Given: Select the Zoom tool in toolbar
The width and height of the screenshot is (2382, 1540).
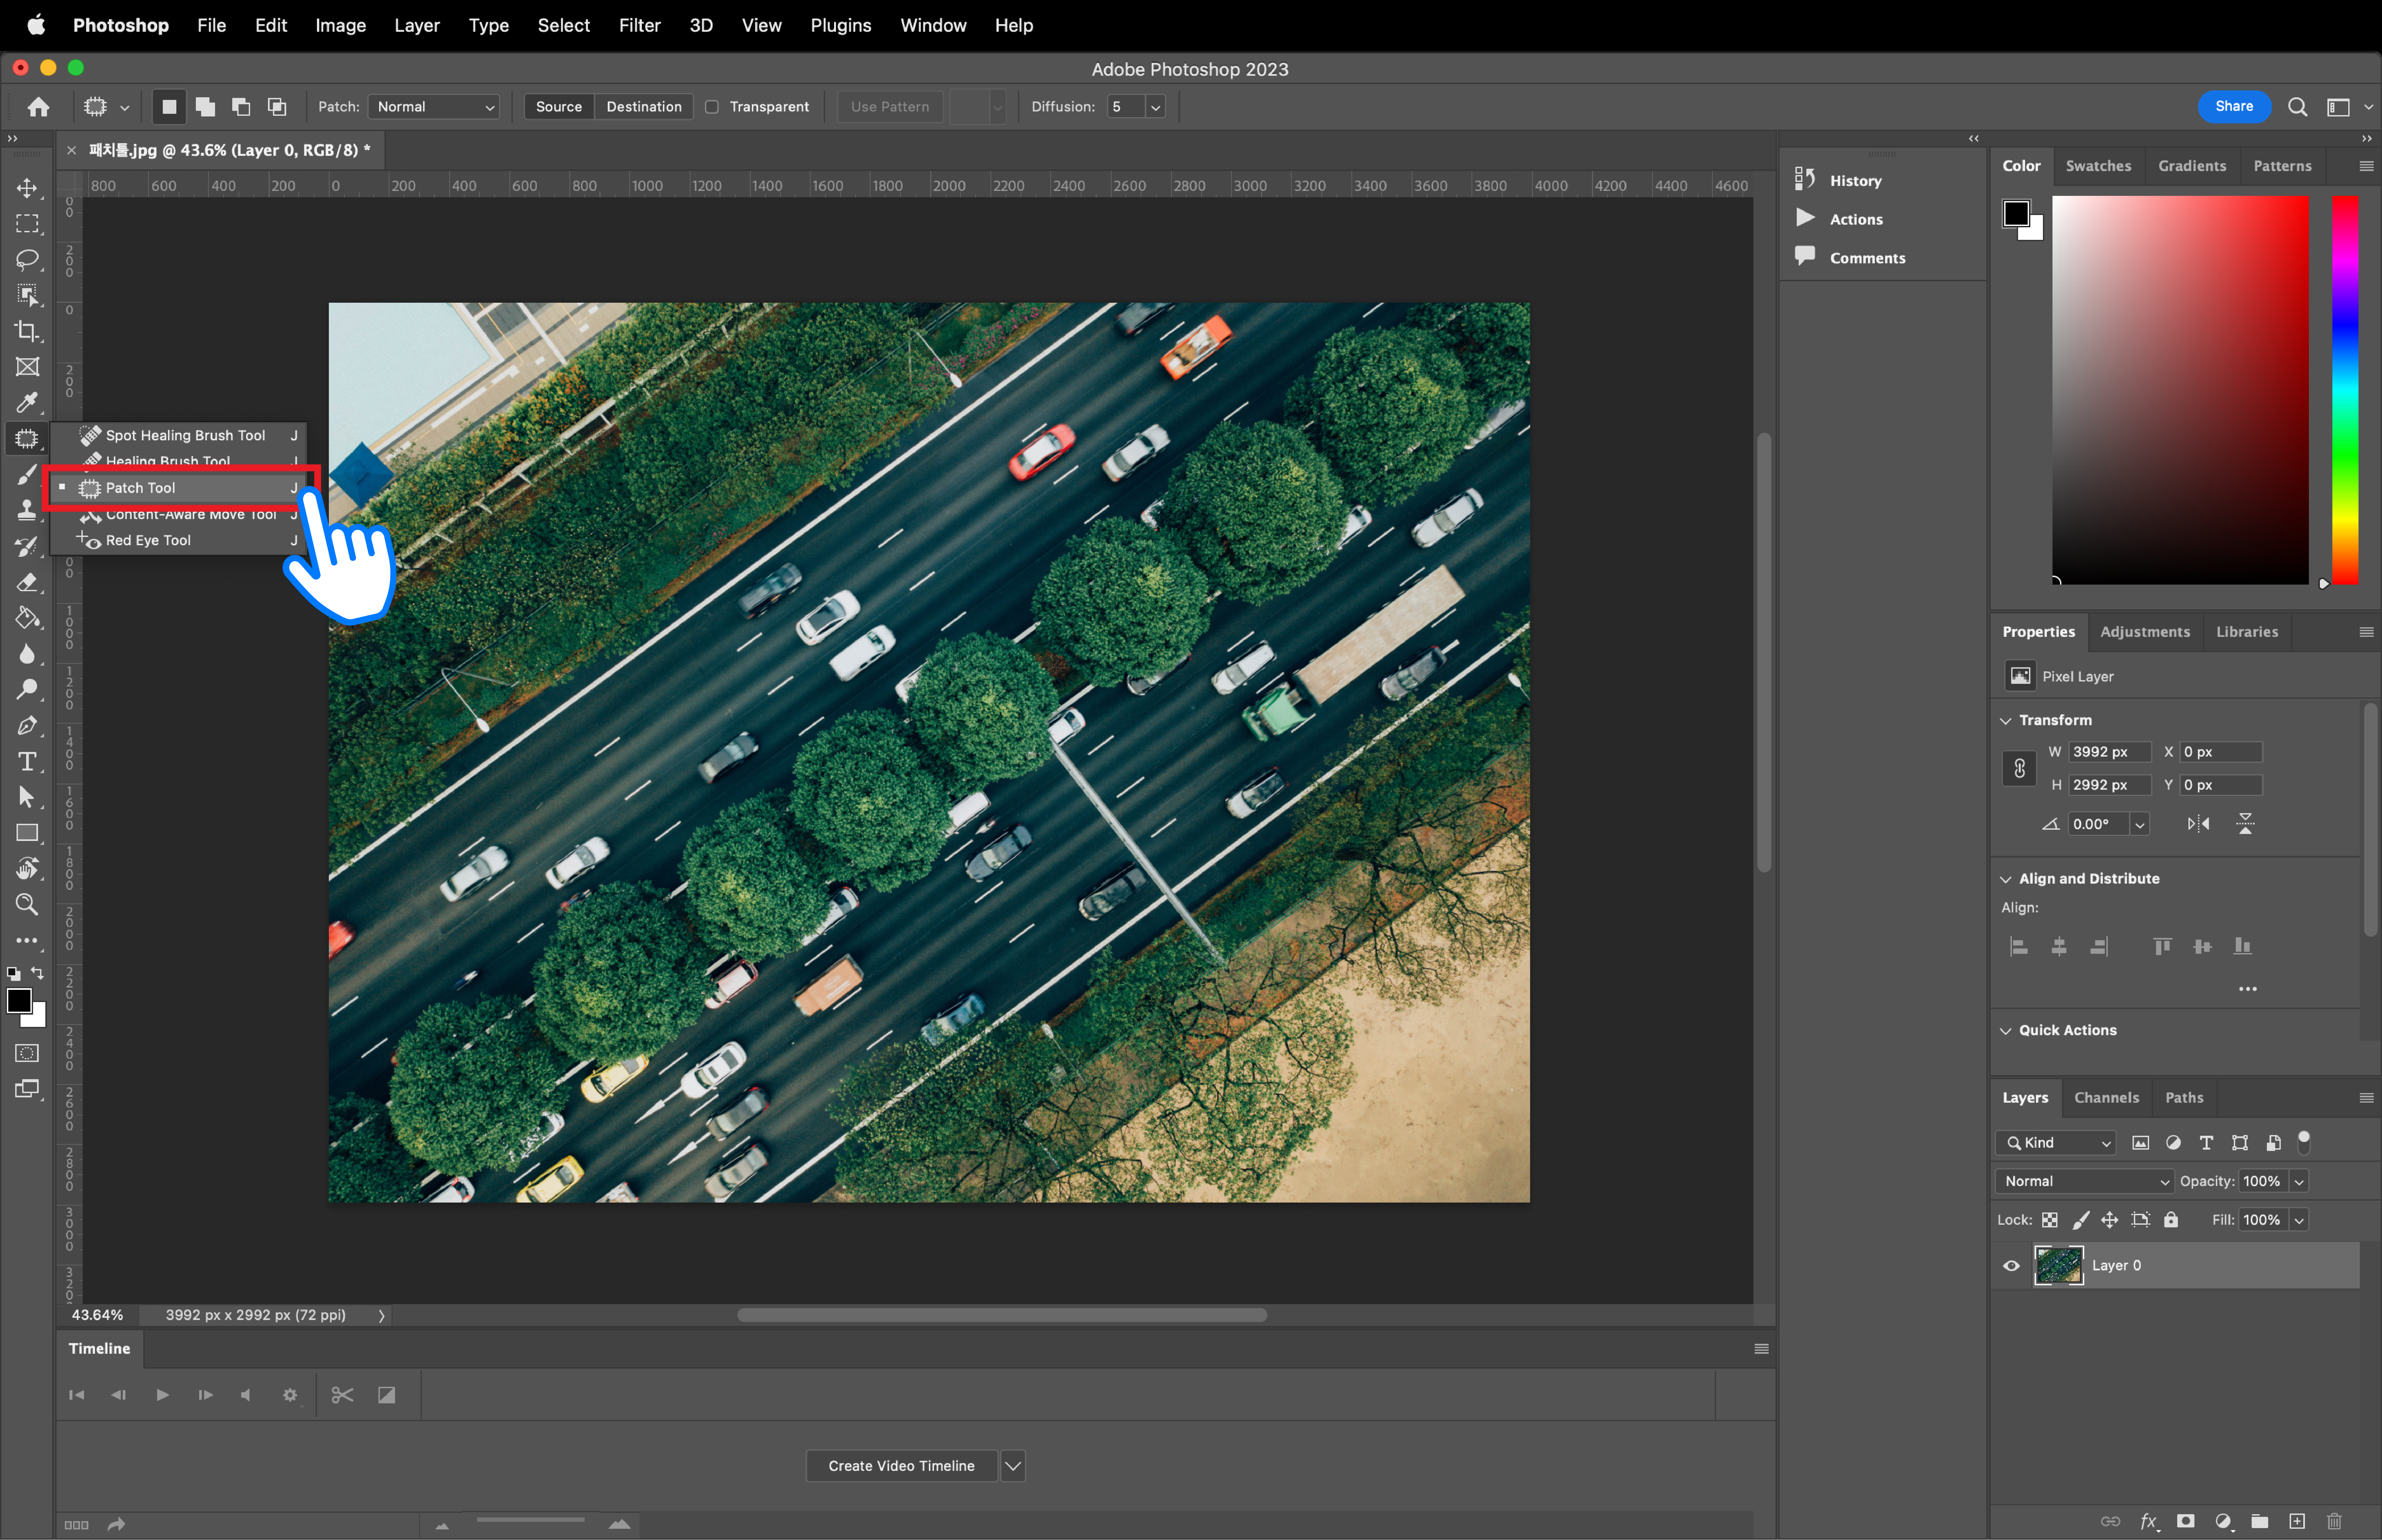Looking at the screenshot, I should 27,904.
